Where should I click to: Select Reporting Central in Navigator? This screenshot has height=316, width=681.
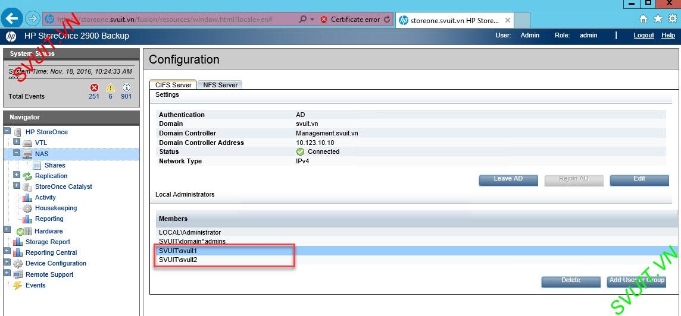pyautogui.click(x=51, y=252)
